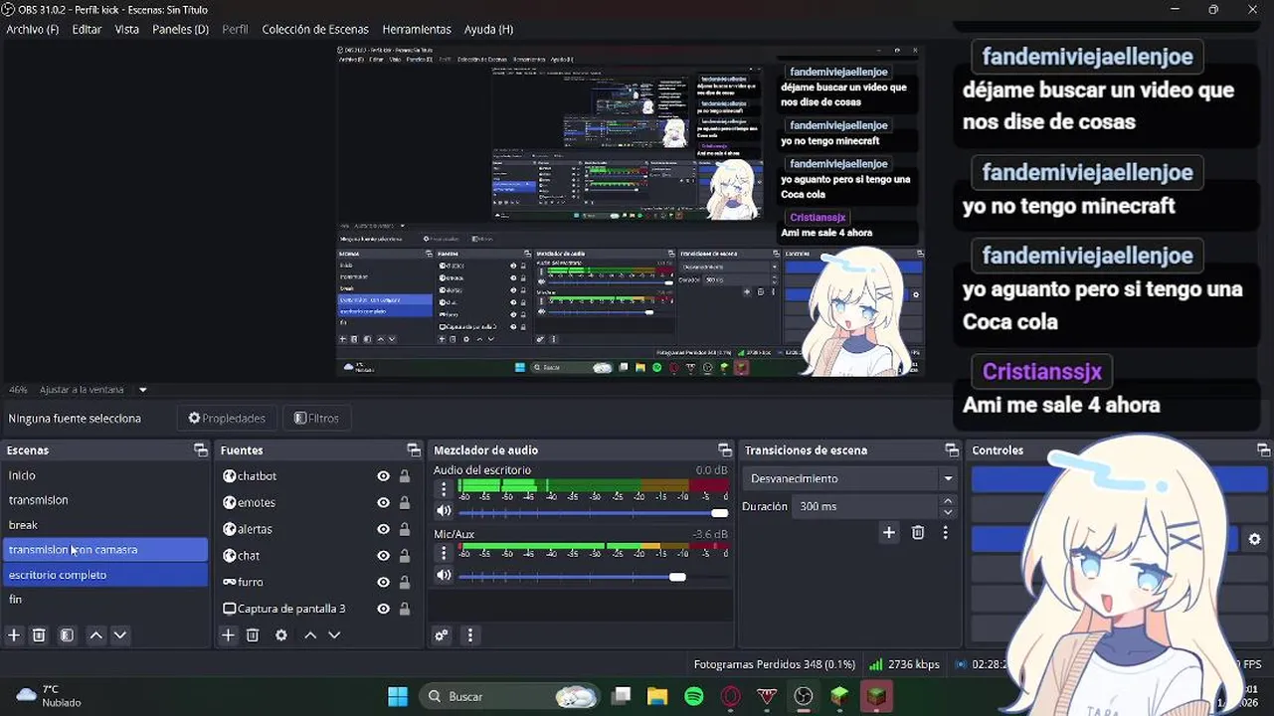Click the taskbar Buscar search box
Viewport: 1274px width, 716px height.
tap(509, 696)
